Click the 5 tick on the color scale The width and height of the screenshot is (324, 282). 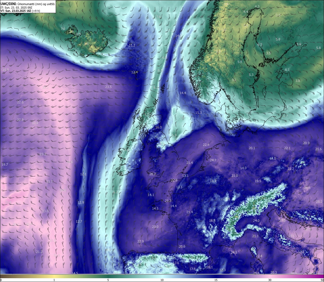(x=108, y=280)
